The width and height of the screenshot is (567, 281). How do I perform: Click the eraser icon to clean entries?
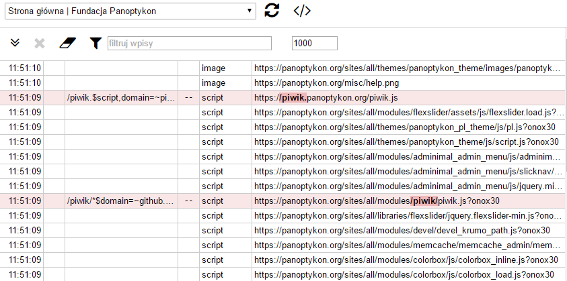pos(68,44)
